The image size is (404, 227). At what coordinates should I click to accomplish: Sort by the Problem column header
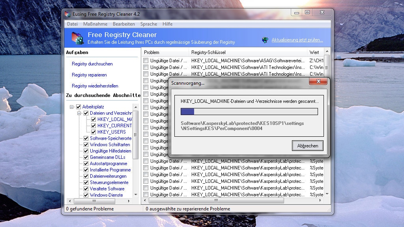(x=165, y=52)
